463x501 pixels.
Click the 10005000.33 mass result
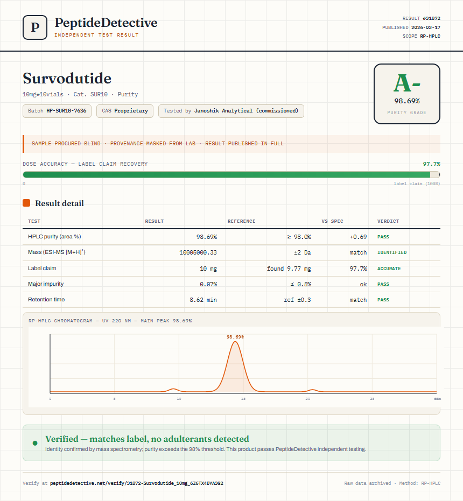tap(198, 252)
